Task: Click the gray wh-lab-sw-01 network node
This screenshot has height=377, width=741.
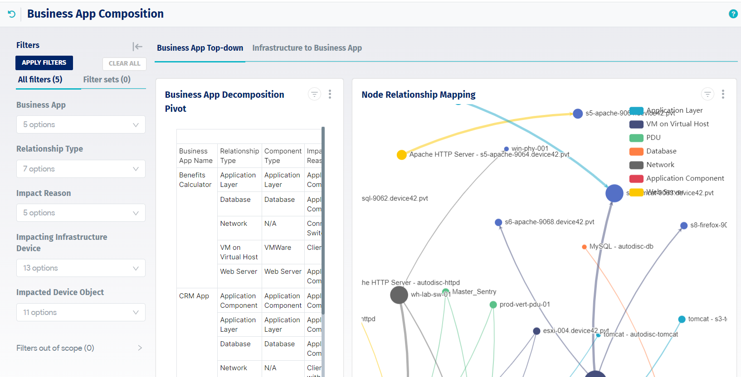Action: click(399, 295)
